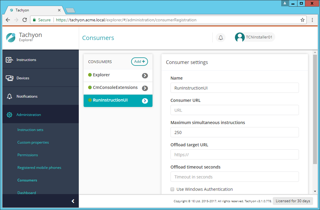
Task: Open Registered mobile phones page
Action: (39, 168)
